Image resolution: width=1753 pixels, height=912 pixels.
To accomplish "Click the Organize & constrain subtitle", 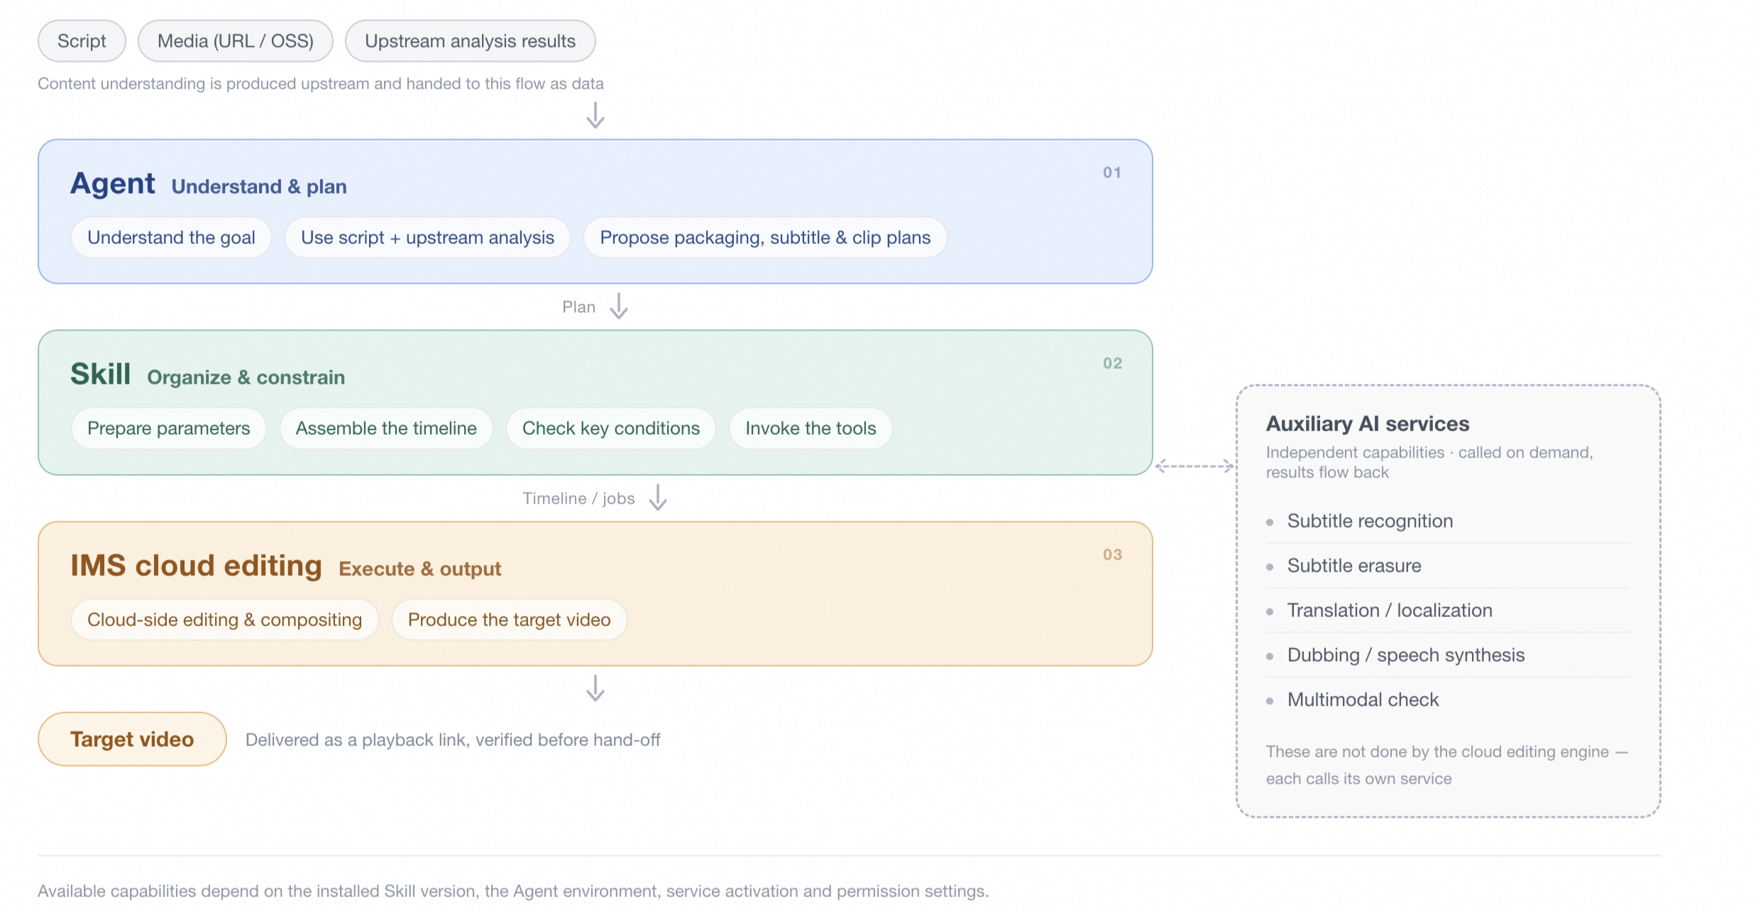I will click(x=246, y=377).
